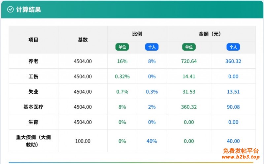
Task: Click the 40% personal ratio cell
Action: coord(152,141)
